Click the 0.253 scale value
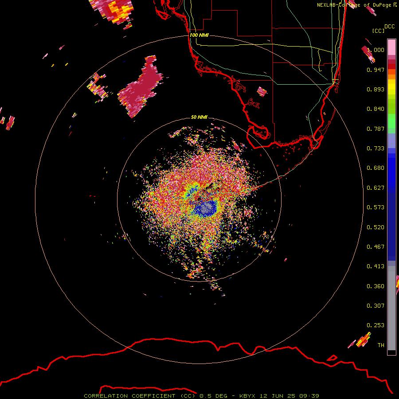399x399 pixels. click(376, 325)
